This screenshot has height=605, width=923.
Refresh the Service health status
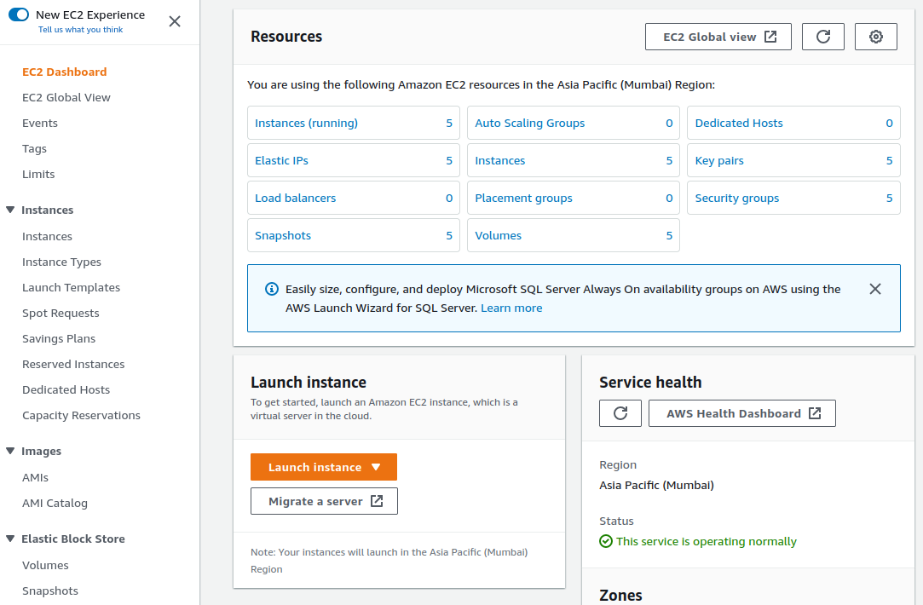point(620,412)
